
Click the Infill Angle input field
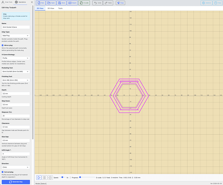pyautogui.click(x=16, y=154)
